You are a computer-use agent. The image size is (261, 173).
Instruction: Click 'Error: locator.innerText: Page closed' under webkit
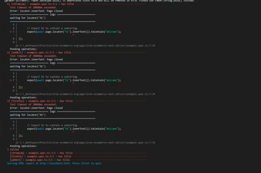coord(36,60)
